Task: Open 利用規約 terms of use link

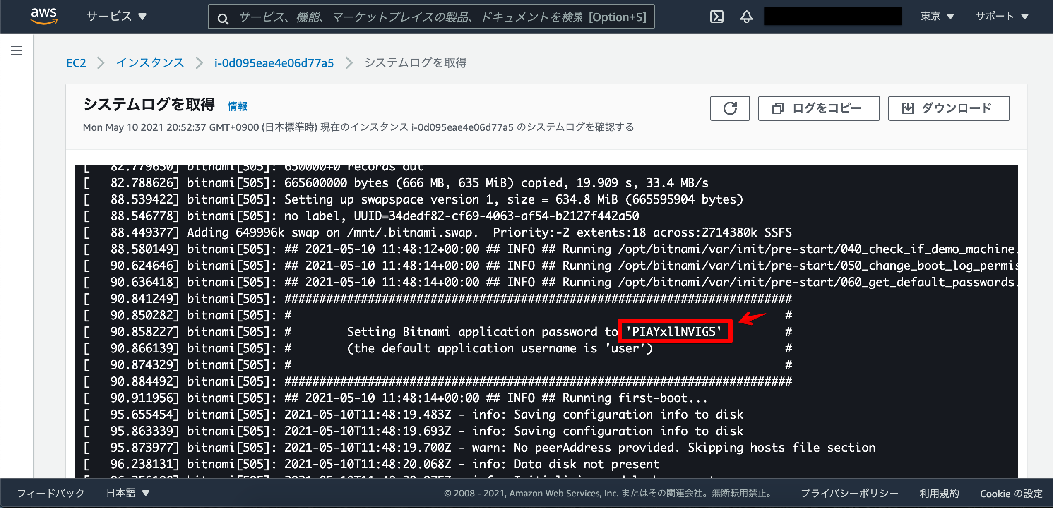Action: [939, 493]
